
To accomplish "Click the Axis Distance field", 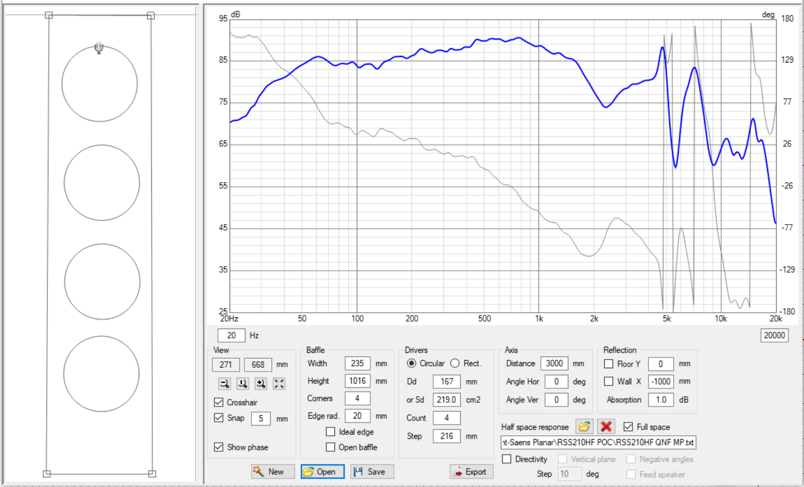I will 554,364.
